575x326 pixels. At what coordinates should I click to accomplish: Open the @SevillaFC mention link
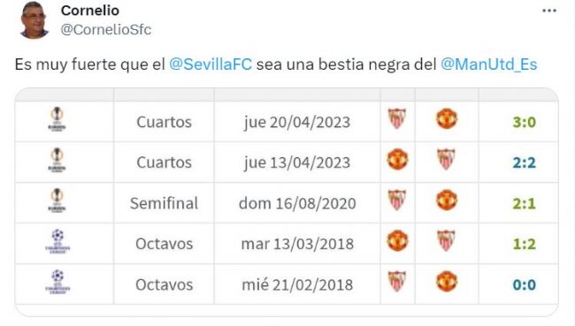click(211, 64)
